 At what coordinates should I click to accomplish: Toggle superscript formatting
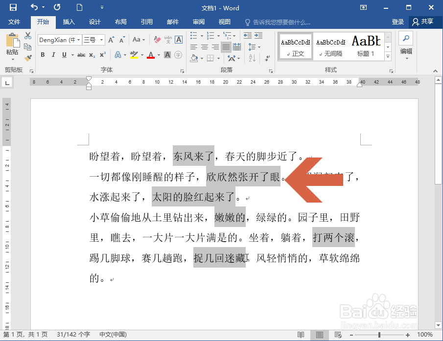pyautogui.click(x=103, y=55)
